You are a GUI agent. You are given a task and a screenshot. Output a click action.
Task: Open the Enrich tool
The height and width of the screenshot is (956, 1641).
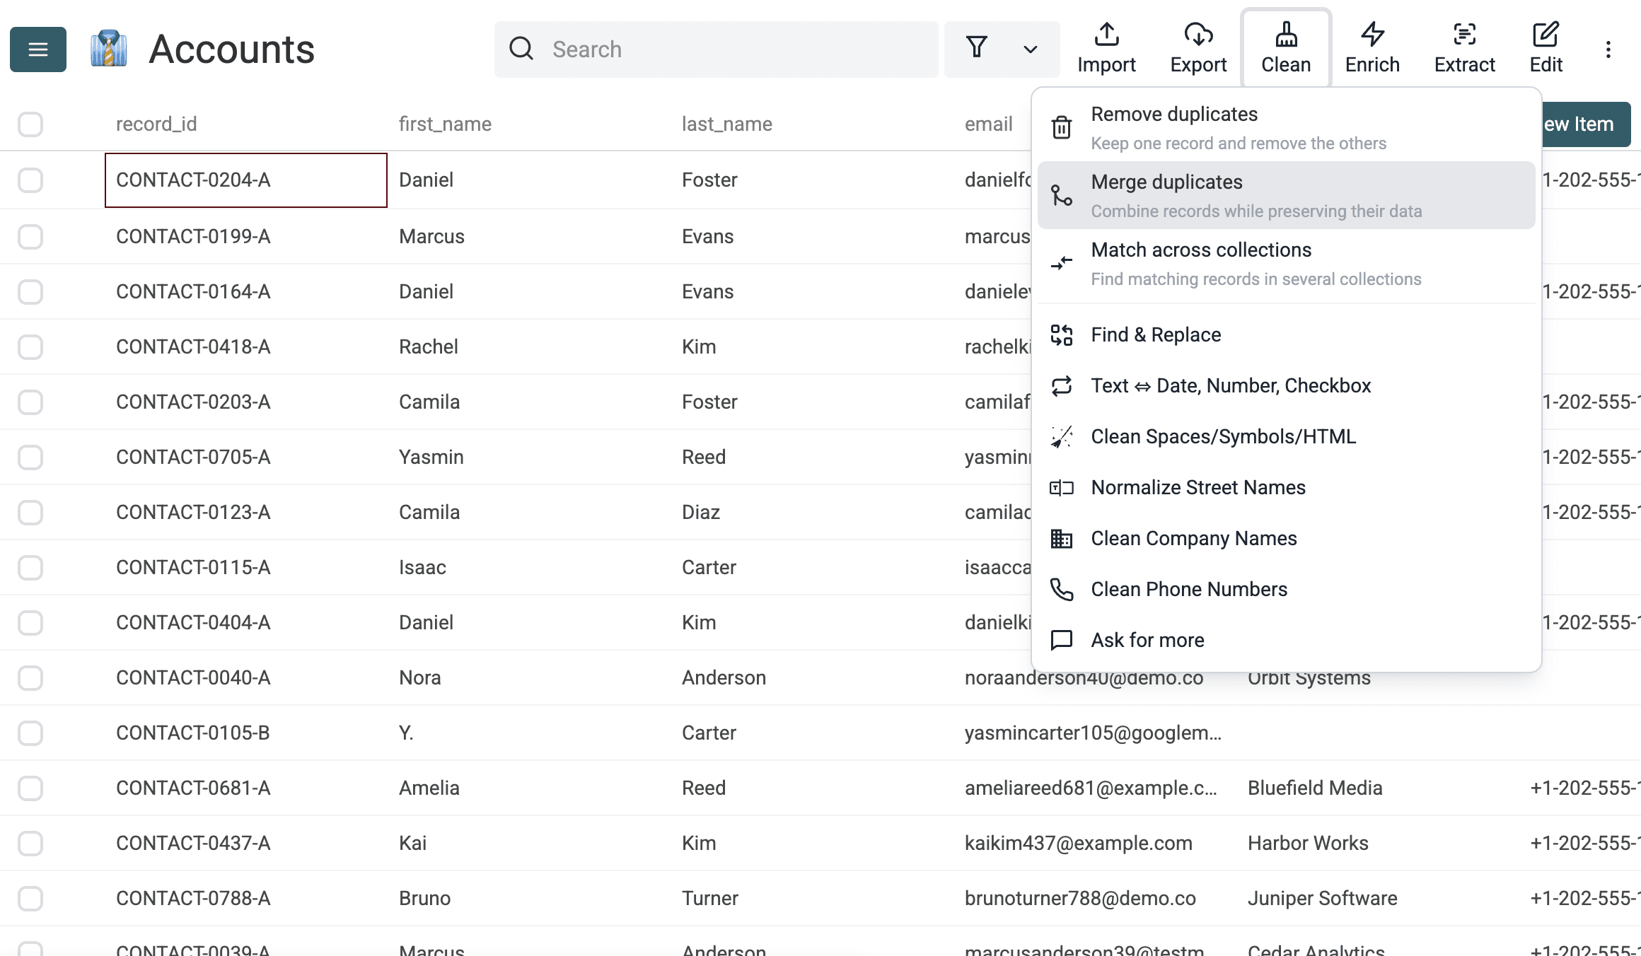(1372, 48)
